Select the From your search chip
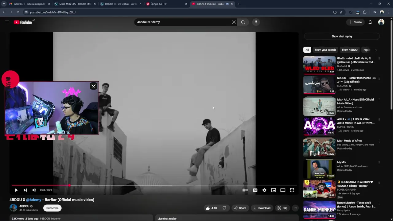This screenshot has width=393, height=221. [325, 50]
